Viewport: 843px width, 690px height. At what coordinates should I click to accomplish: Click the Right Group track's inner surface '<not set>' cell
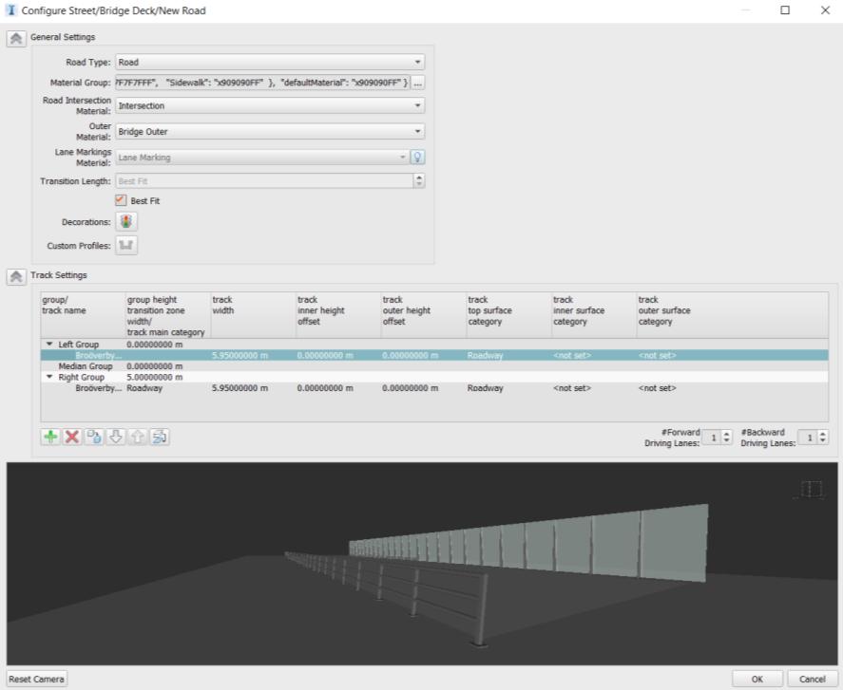click(572, 388)
